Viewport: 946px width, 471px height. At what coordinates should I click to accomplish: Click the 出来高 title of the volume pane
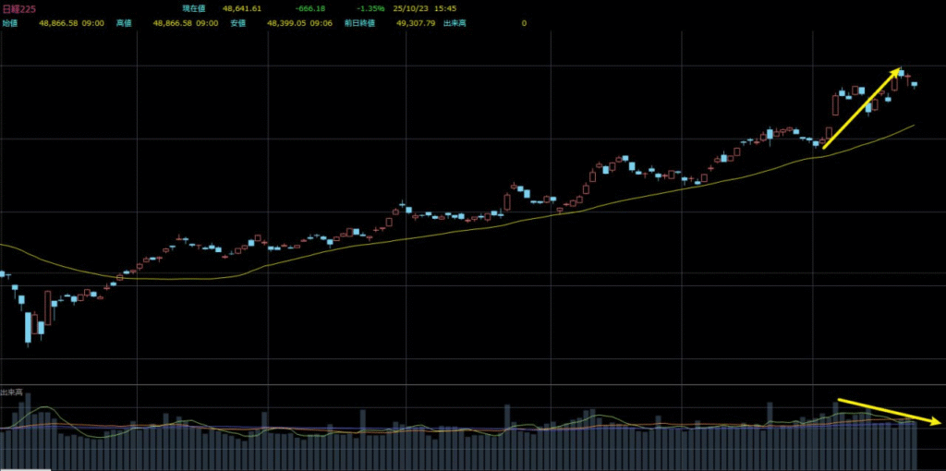(x=11, y=392)
